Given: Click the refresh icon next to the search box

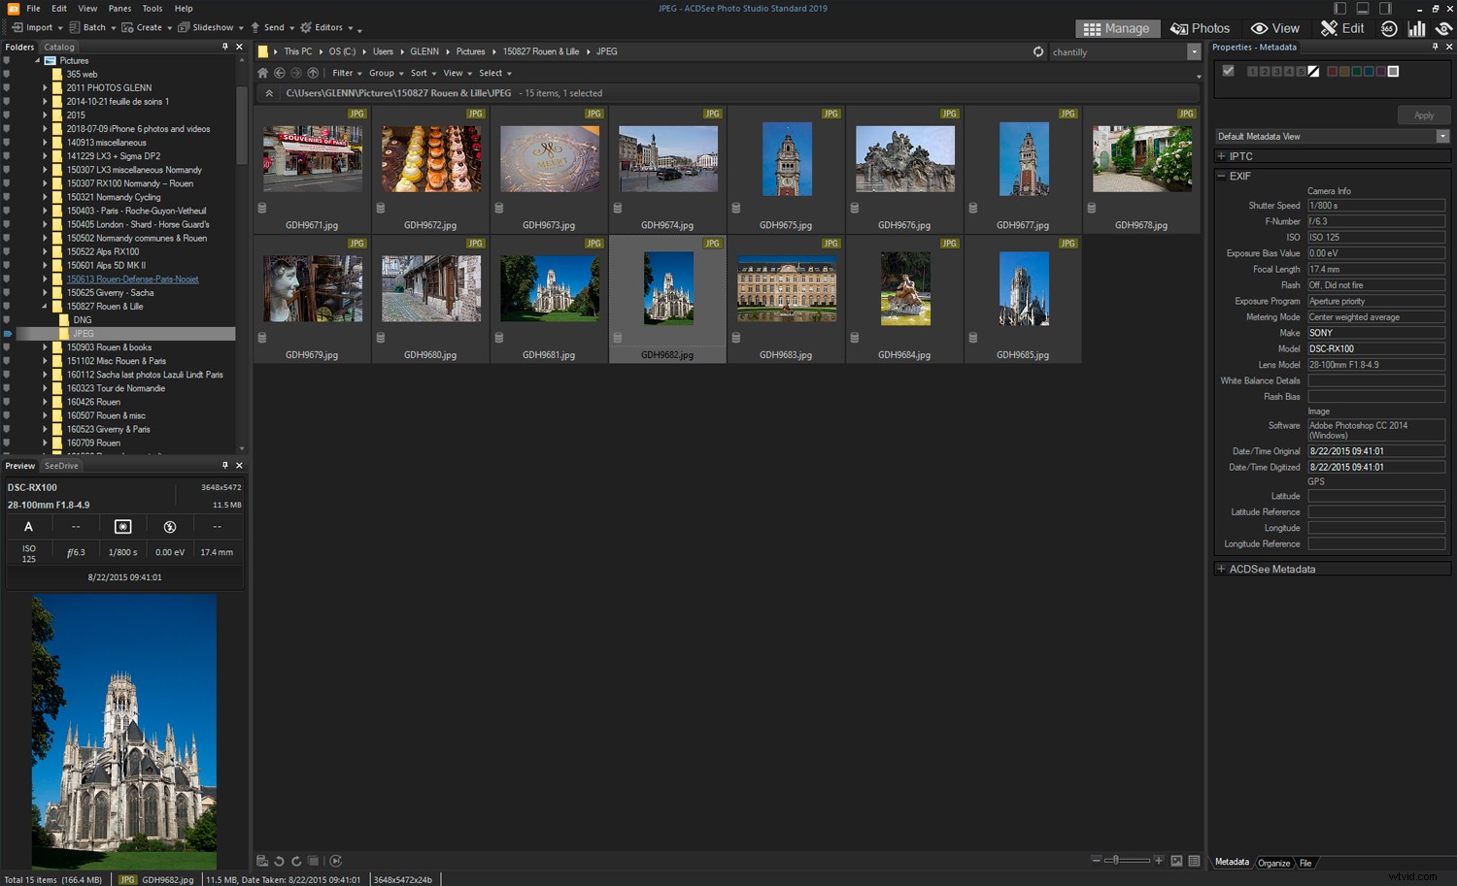Looking at the screenshot, I should tap(1038, 51).
